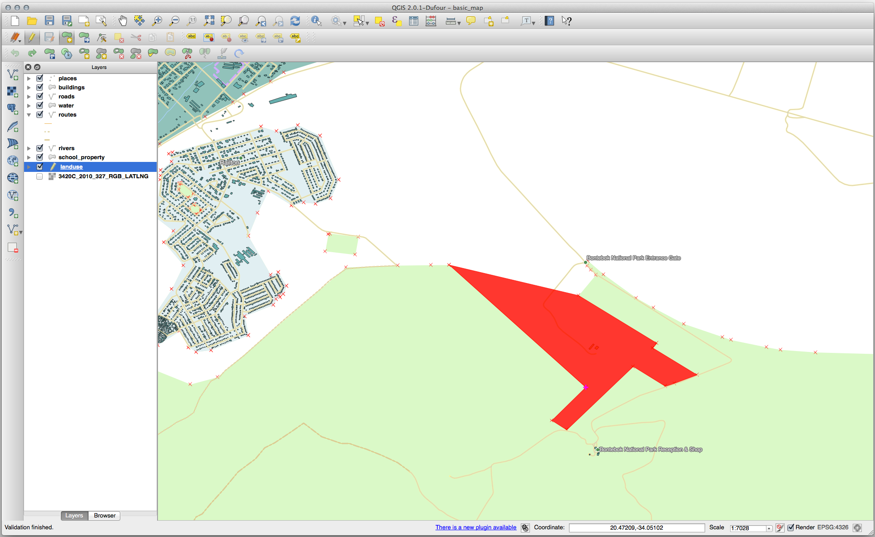The height and width of the screenshot is (537, 875).
Task: Toggle editing with the pencil icon
Action: click(x=32, y=37)
